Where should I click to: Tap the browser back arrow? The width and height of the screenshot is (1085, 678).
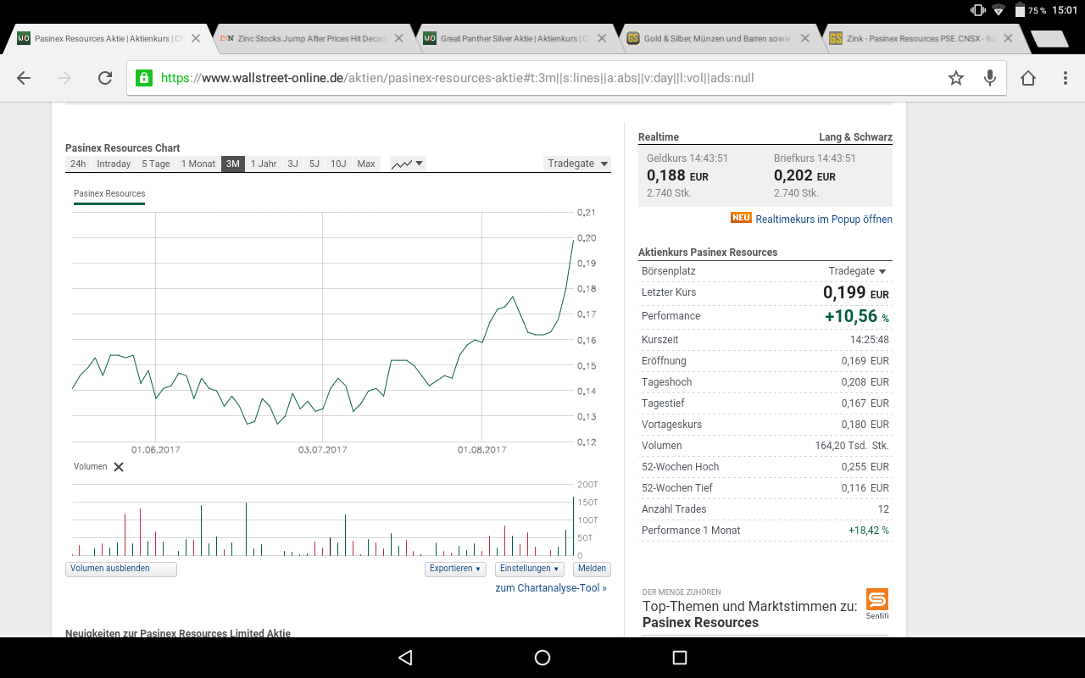click(24, 78)
